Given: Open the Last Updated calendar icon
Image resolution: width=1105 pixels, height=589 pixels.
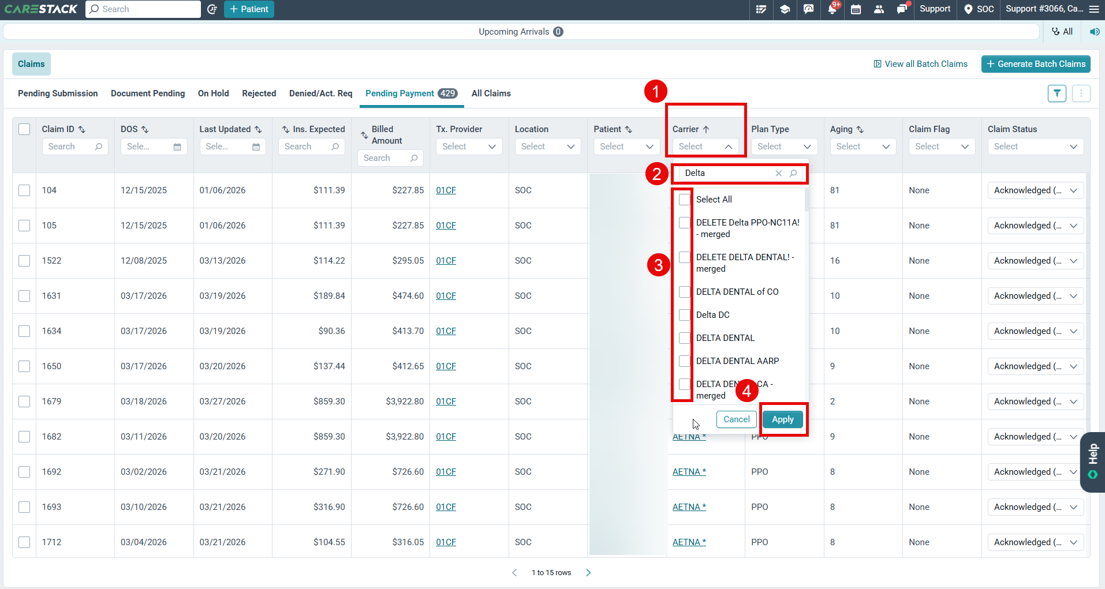Looking at the screenshot, I should point(256,147).
